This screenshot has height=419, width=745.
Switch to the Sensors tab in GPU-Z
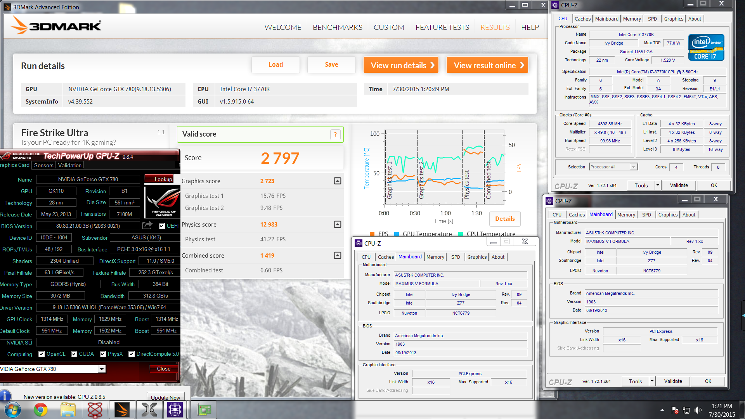pyautogui.click(x=44, y=165)
